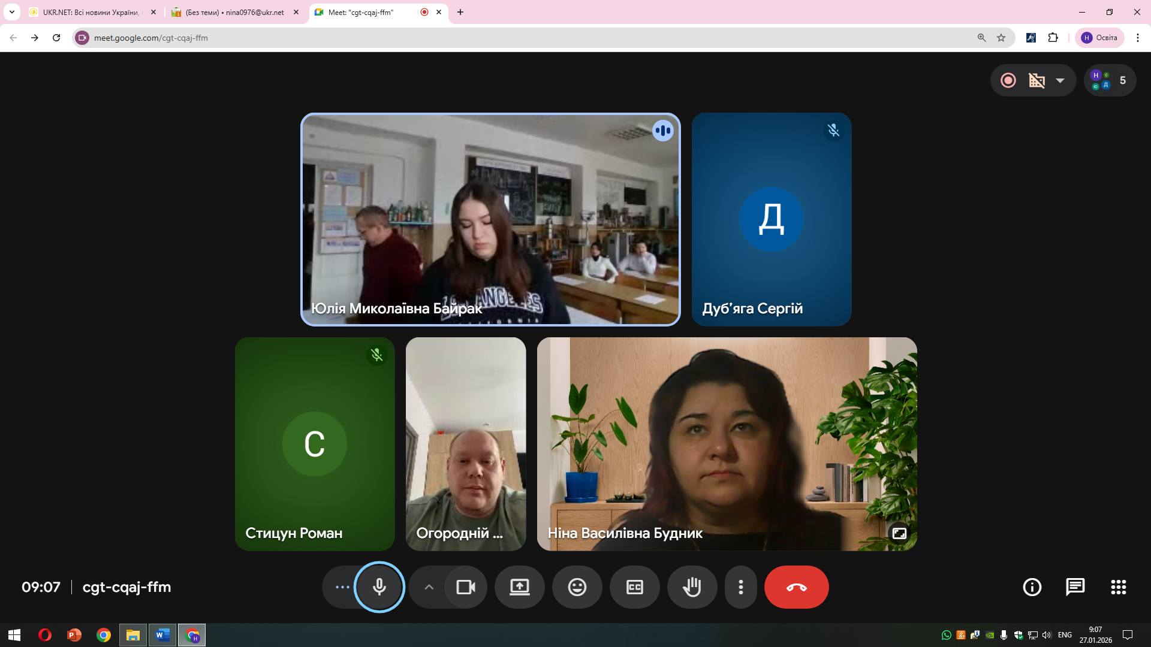1151x647 pixels.
Task: Share screen with Present now icon
Action: (x=519, y=587)
